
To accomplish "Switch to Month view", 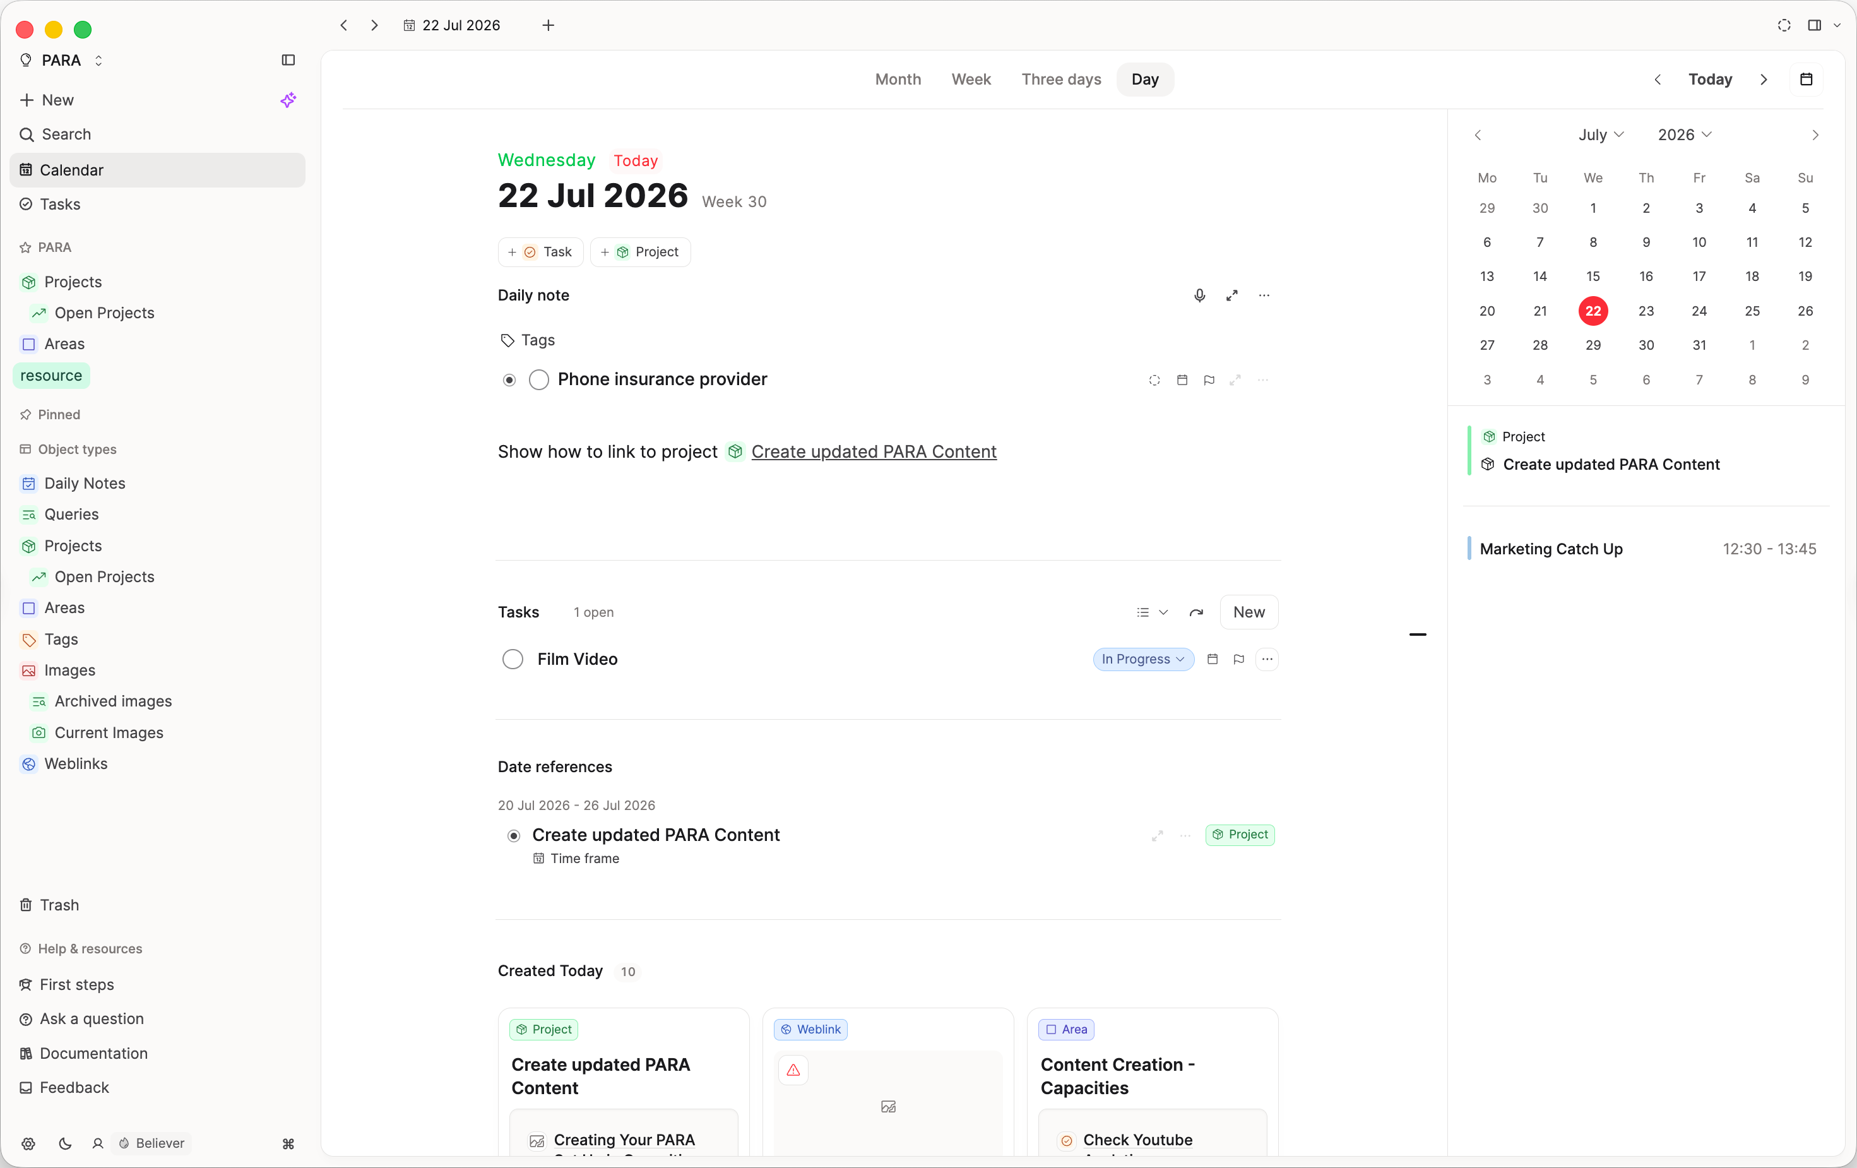I will (x=898, y=79).
